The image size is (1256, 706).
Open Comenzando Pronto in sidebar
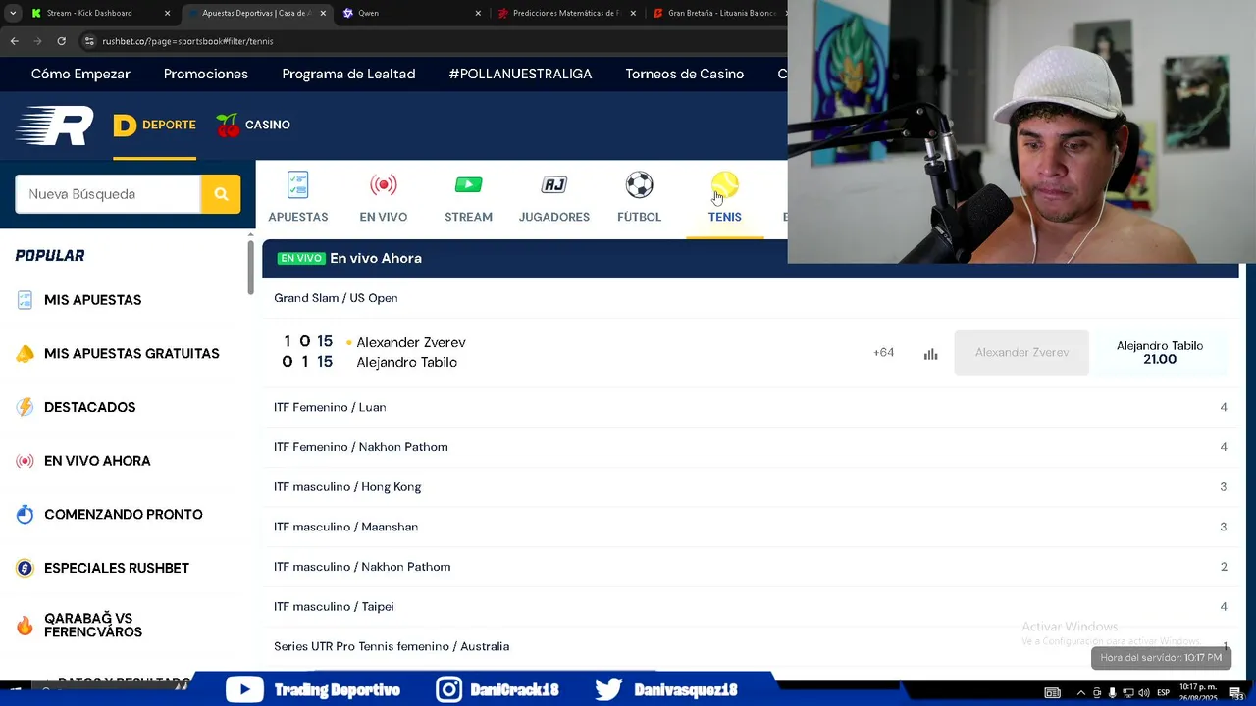tap(124, 515)
